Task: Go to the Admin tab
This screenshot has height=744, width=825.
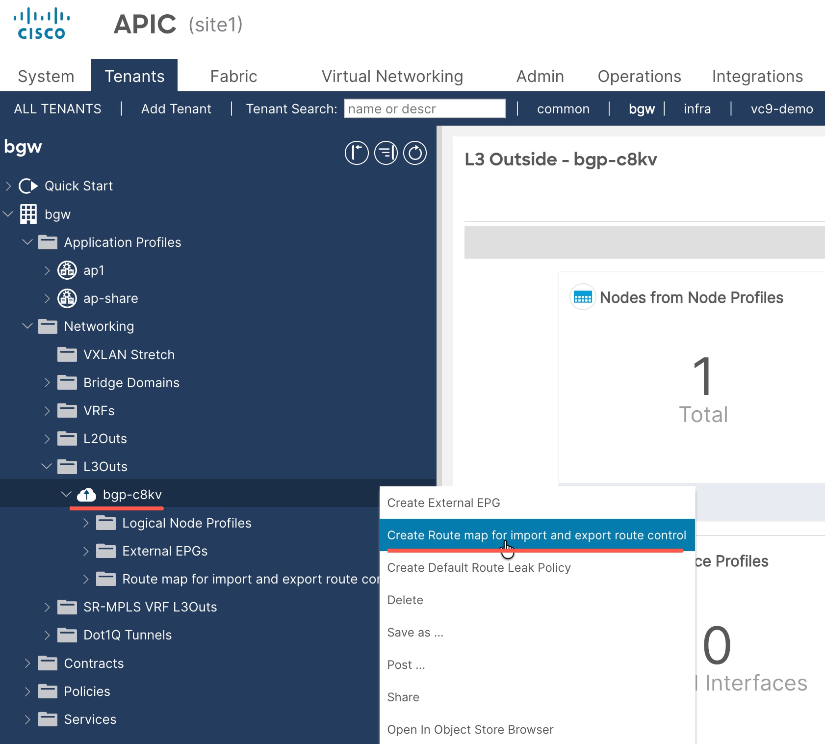Action: 540,76
